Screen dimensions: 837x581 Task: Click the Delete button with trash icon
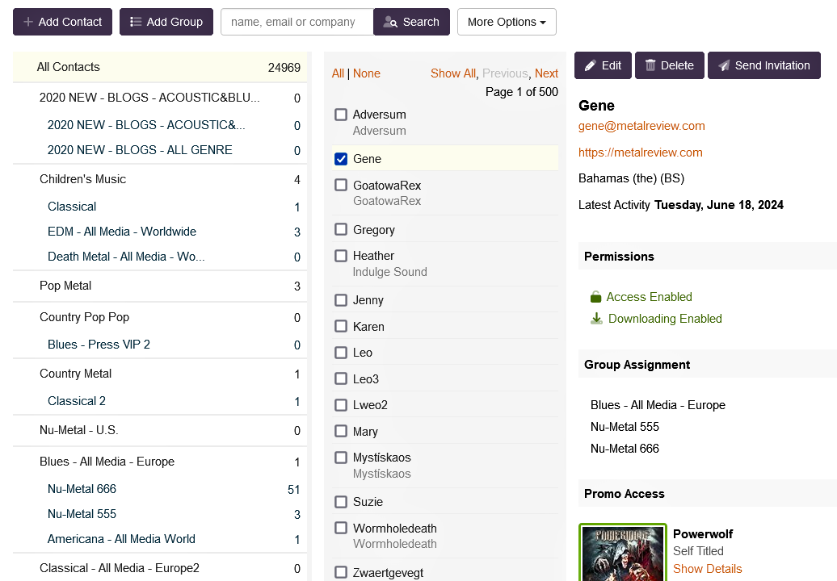coord(670,65)
